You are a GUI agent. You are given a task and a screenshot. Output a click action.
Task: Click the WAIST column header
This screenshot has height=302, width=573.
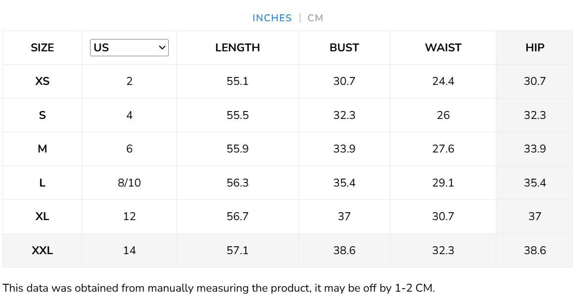pos(443,48)
